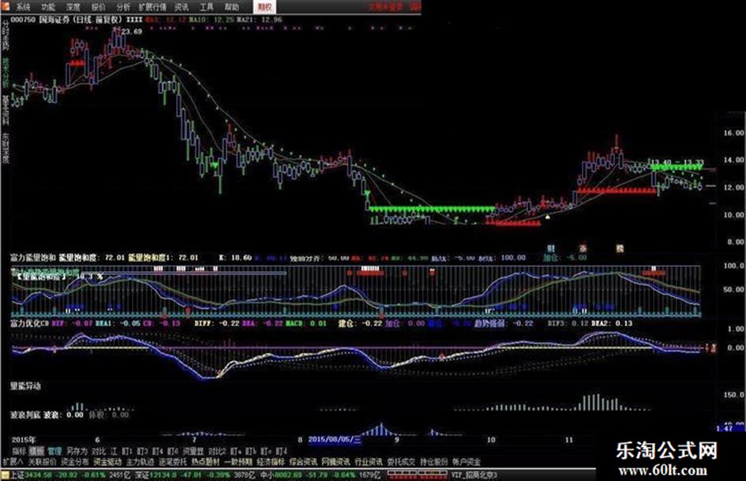Switch to the 期权 tab
This screenshot has height=481, width=746.
(264, 6)
